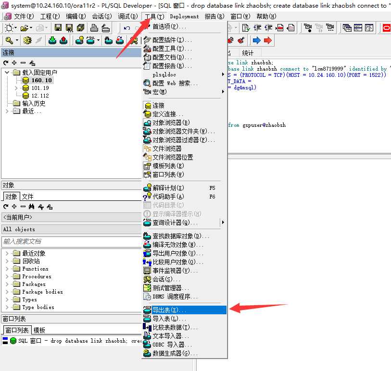Image resolution: width=391 pixels, height=371 pixels.
Task: Expand the 最近... folder node
Action: click(7, 111)
